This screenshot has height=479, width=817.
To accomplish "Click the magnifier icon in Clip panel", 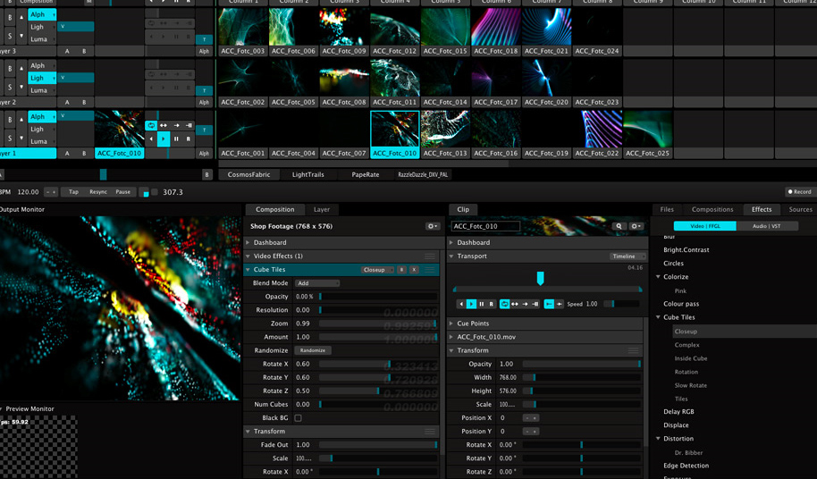I will [x=619, y=226].
